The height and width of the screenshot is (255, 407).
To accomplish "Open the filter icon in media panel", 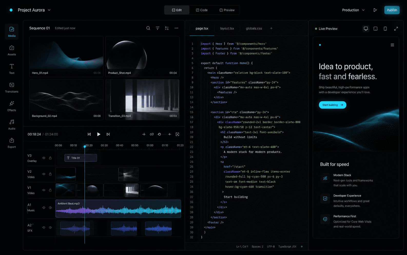I will click(x=158, y=28).
